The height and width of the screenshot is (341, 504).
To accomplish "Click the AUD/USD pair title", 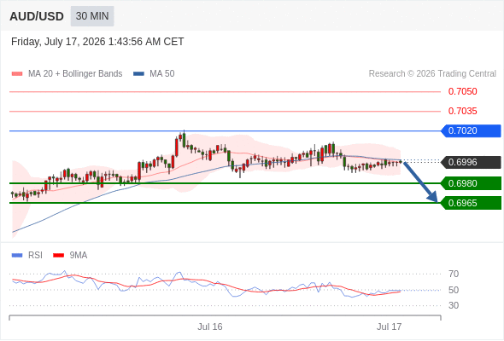I will (37, 16).
